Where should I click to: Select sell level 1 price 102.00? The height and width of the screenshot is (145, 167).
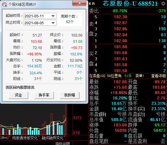121,41
